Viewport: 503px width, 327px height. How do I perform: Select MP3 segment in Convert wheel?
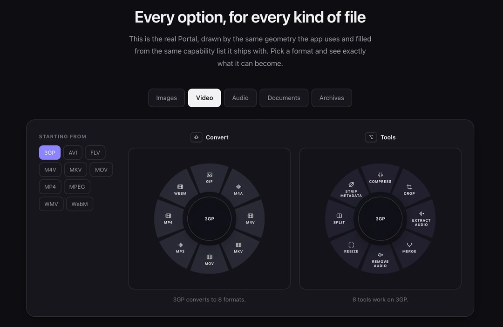(x=180, y=248)
